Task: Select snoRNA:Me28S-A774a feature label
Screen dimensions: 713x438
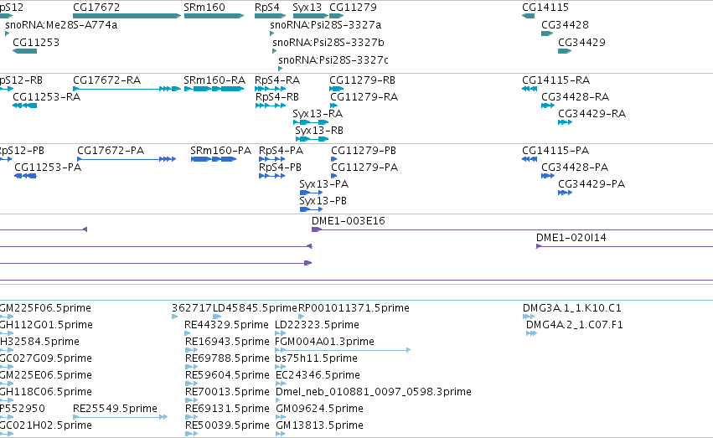Action: point(61,24)
